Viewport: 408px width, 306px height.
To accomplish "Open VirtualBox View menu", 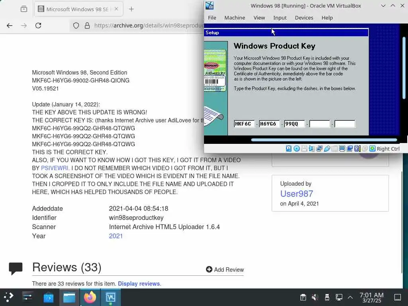I will pos(259,18).
